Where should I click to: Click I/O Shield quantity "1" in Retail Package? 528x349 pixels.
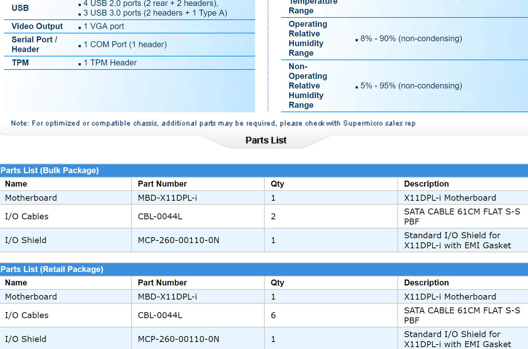[273, 339]
